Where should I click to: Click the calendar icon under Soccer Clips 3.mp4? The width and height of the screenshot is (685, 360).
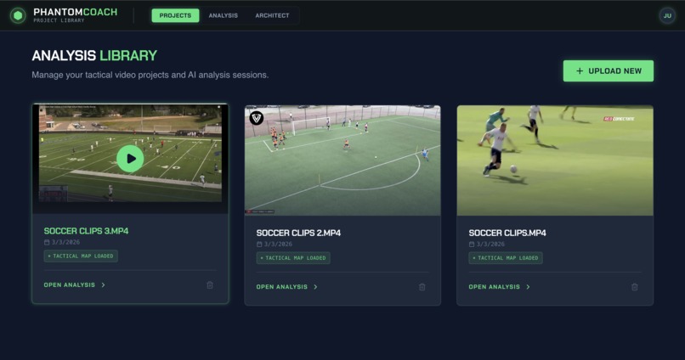47,242
